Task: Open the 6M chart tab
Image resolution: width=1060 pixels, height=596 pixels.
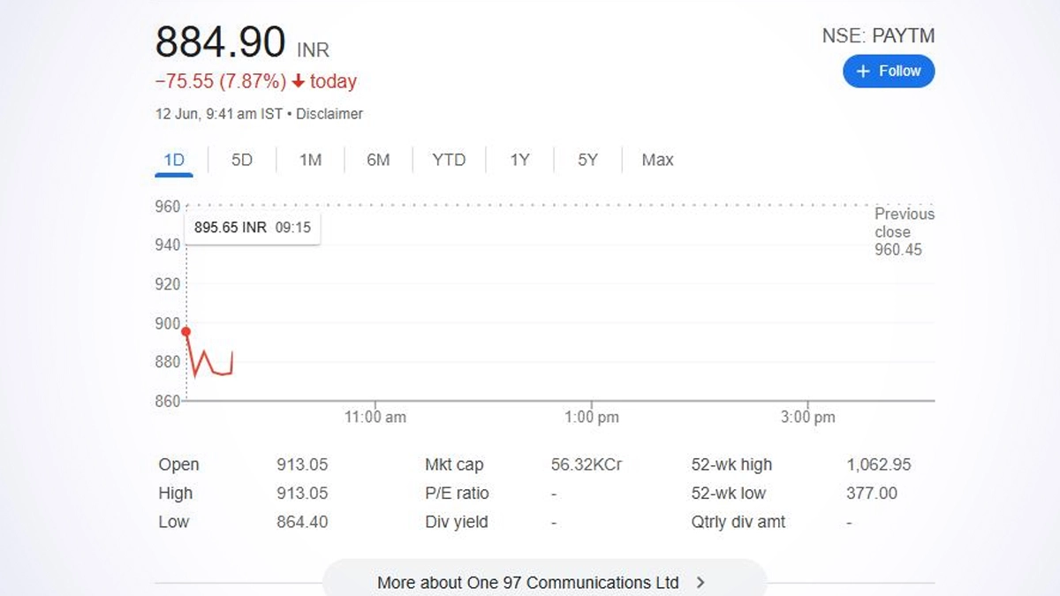Action: (378, 160)
